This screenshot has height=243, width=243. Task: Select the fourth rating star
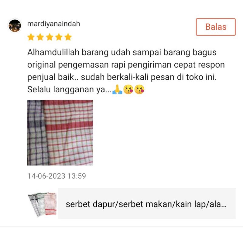pos(59,37)
